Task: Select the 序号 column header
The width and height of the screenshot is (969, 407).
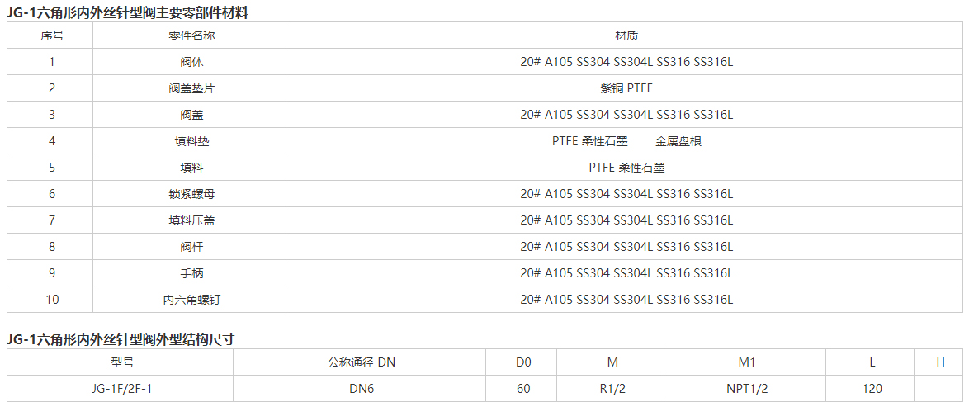Action: (x=52, y=35)
